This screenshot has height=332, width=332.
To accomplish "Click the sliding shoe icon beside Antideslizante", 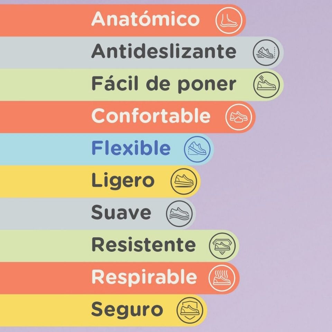I will (266, 53).
